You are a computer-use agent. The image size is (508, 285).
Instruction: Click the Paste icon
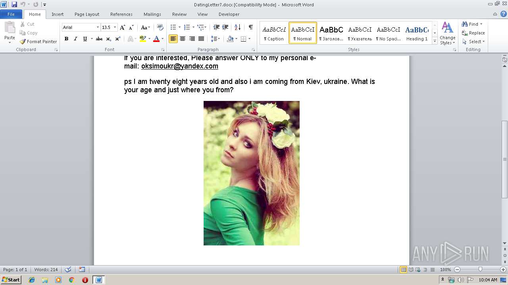10,28
